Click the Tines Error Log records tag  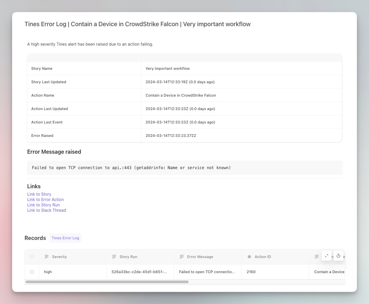pyautogui.click(x=66, y=238)
